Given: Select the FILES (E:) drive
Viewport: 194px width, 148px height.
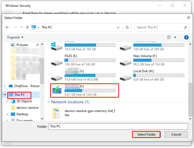Looking at the screenshot, I should point(83,60).
